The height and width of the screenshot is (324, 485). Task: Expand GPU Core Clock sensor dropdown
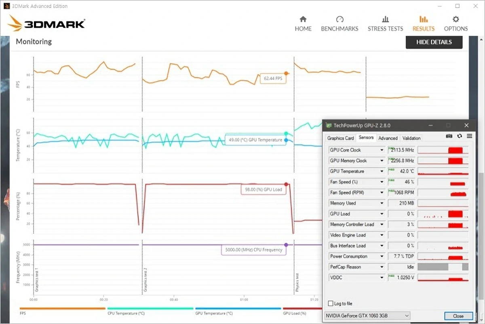382,150
